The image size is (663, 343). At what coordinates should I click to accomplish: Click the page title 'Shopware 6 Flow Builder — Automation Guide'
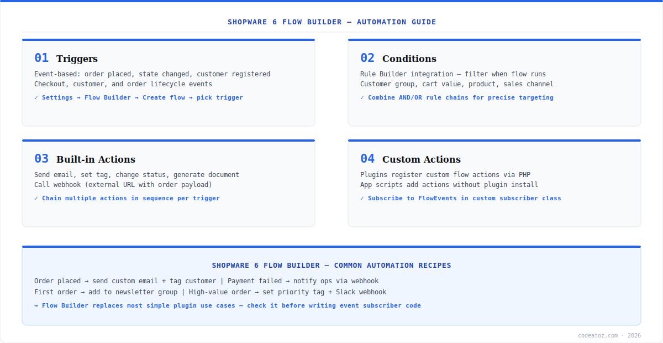331,22
